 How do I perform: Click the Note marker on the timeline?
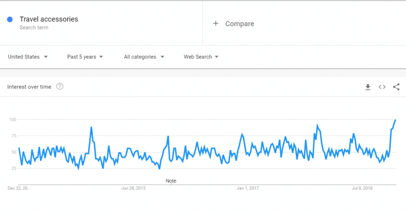pos(171,181)
